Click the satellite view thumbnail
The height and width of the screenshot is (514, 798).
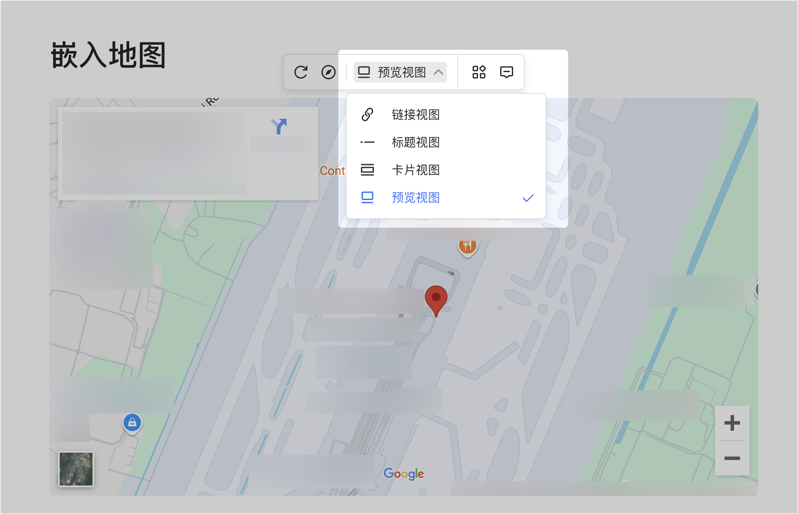(x=76, y=470)
